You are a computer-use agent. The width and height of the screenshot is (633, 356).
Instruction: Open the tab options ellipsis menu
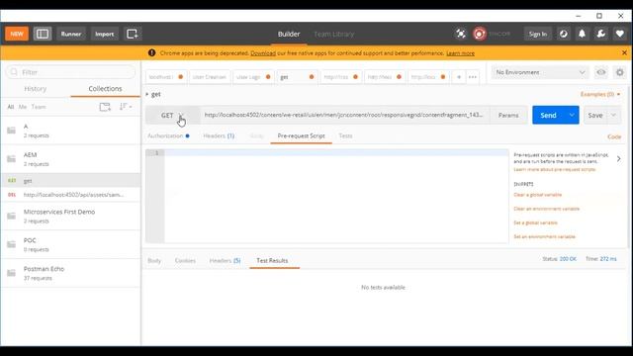coord(473,77)
